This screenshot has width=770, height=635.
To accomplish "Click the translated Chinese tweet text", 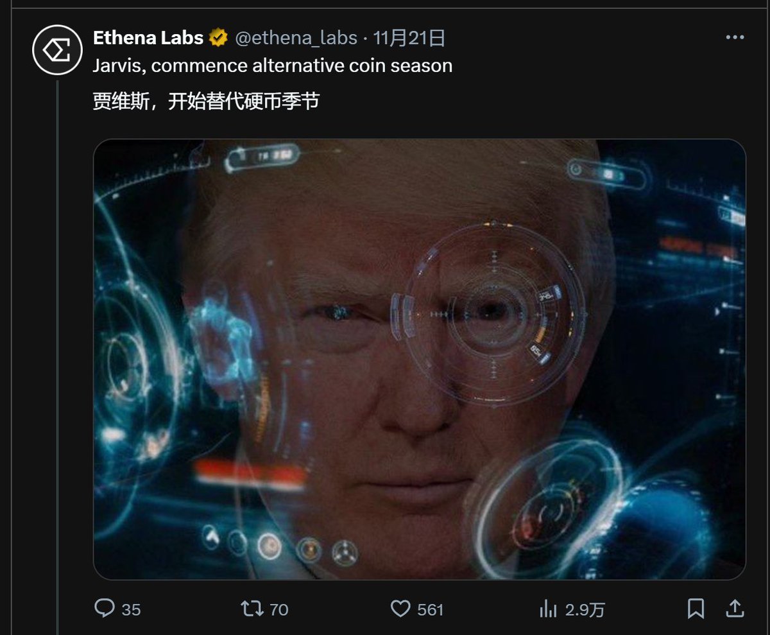I will click(x=206, y=101).
